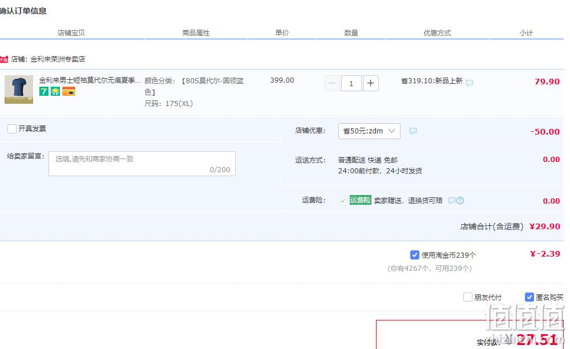Click the unit price 399.00

pyautogui.click(x=282, y=80)
